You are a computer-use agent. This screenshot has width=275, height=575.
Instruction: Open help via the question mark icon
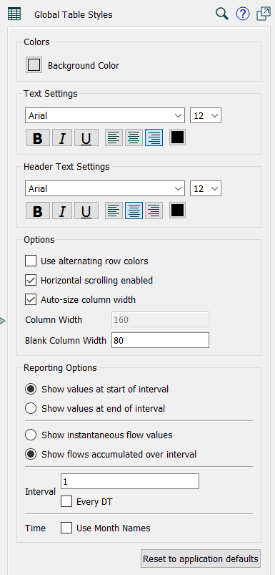point(243,14)
